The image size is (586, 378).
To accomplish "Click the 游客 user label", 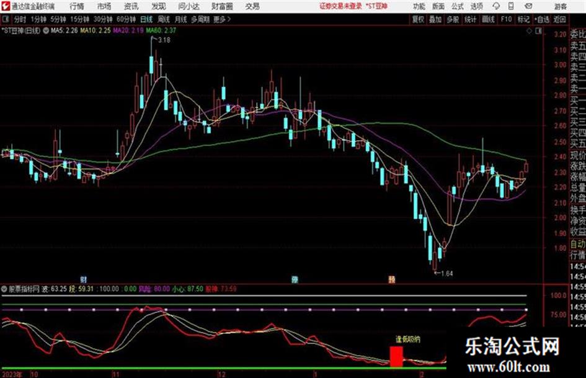I will (560, 6).
